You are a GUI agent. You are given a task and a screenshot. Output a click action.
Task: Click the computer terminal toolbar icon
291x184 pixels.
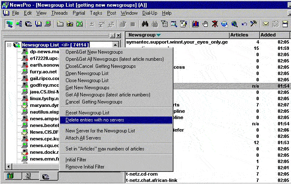[x=48, y=24]
